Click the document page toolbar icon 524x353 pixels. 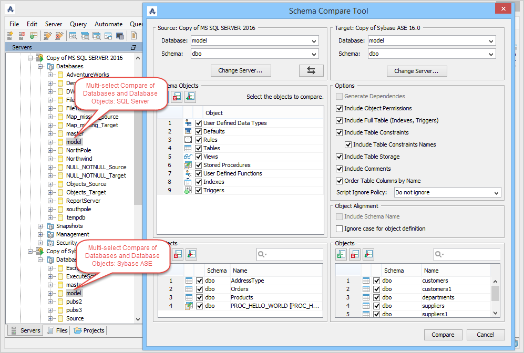[133, 35]
